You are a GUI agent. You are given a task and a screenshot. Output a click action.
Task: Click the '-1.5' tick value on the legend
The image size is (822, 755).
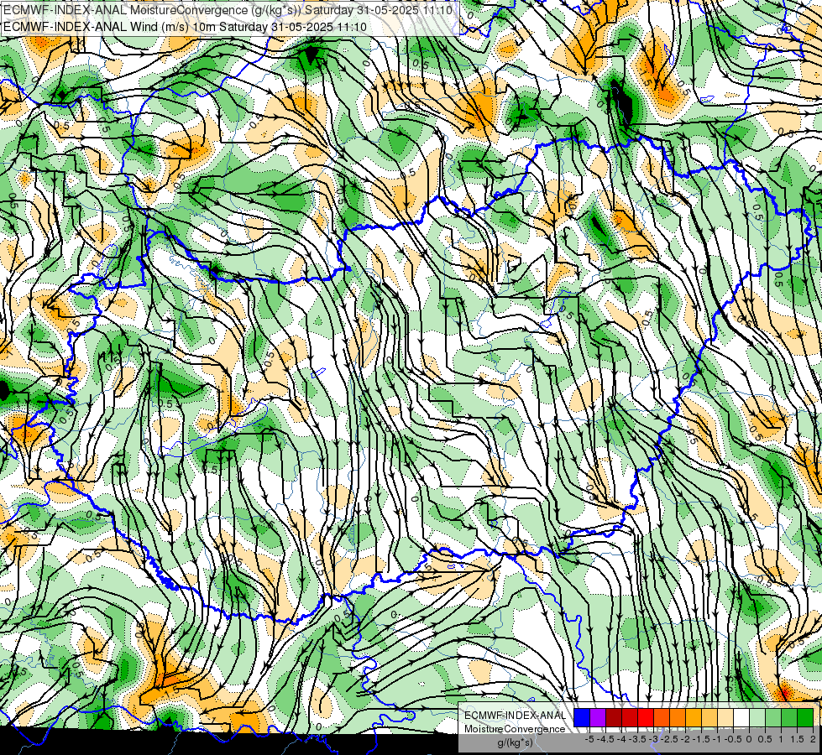[701, 739]
